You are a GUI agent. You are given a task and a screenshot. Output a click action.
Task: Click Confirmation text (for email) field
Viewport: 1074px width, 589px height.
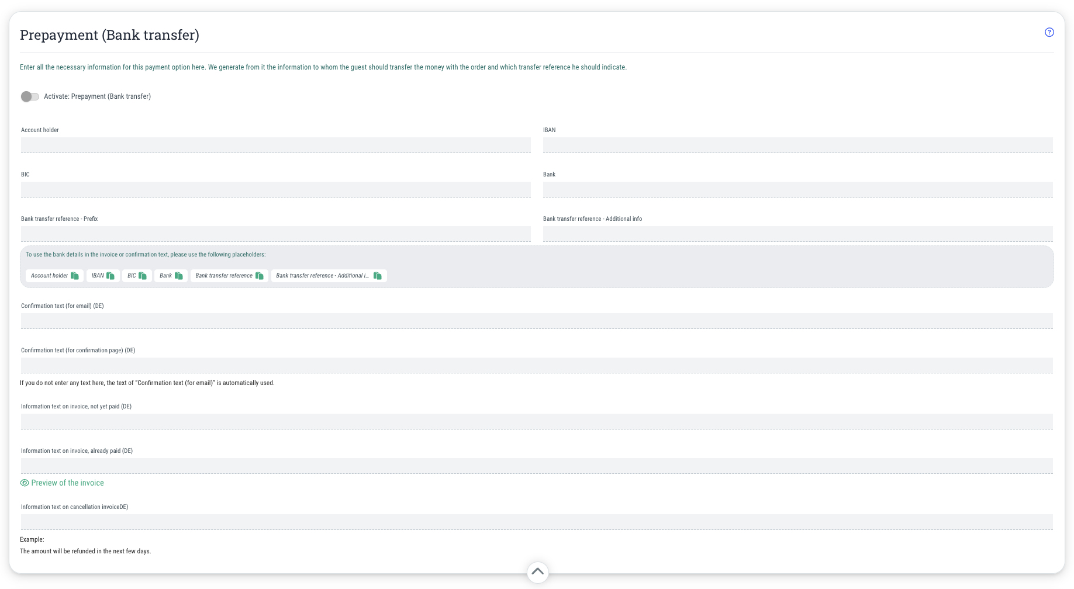pyautogui.click(x=537, y=321)
